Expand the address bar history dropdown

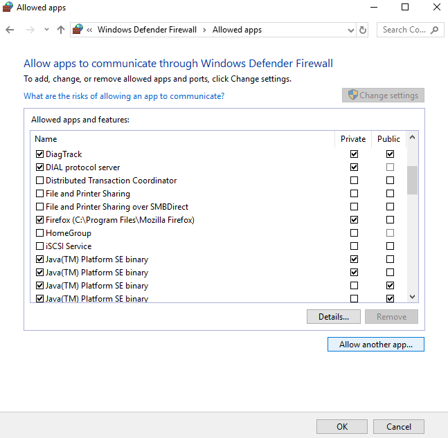(350, 30)
